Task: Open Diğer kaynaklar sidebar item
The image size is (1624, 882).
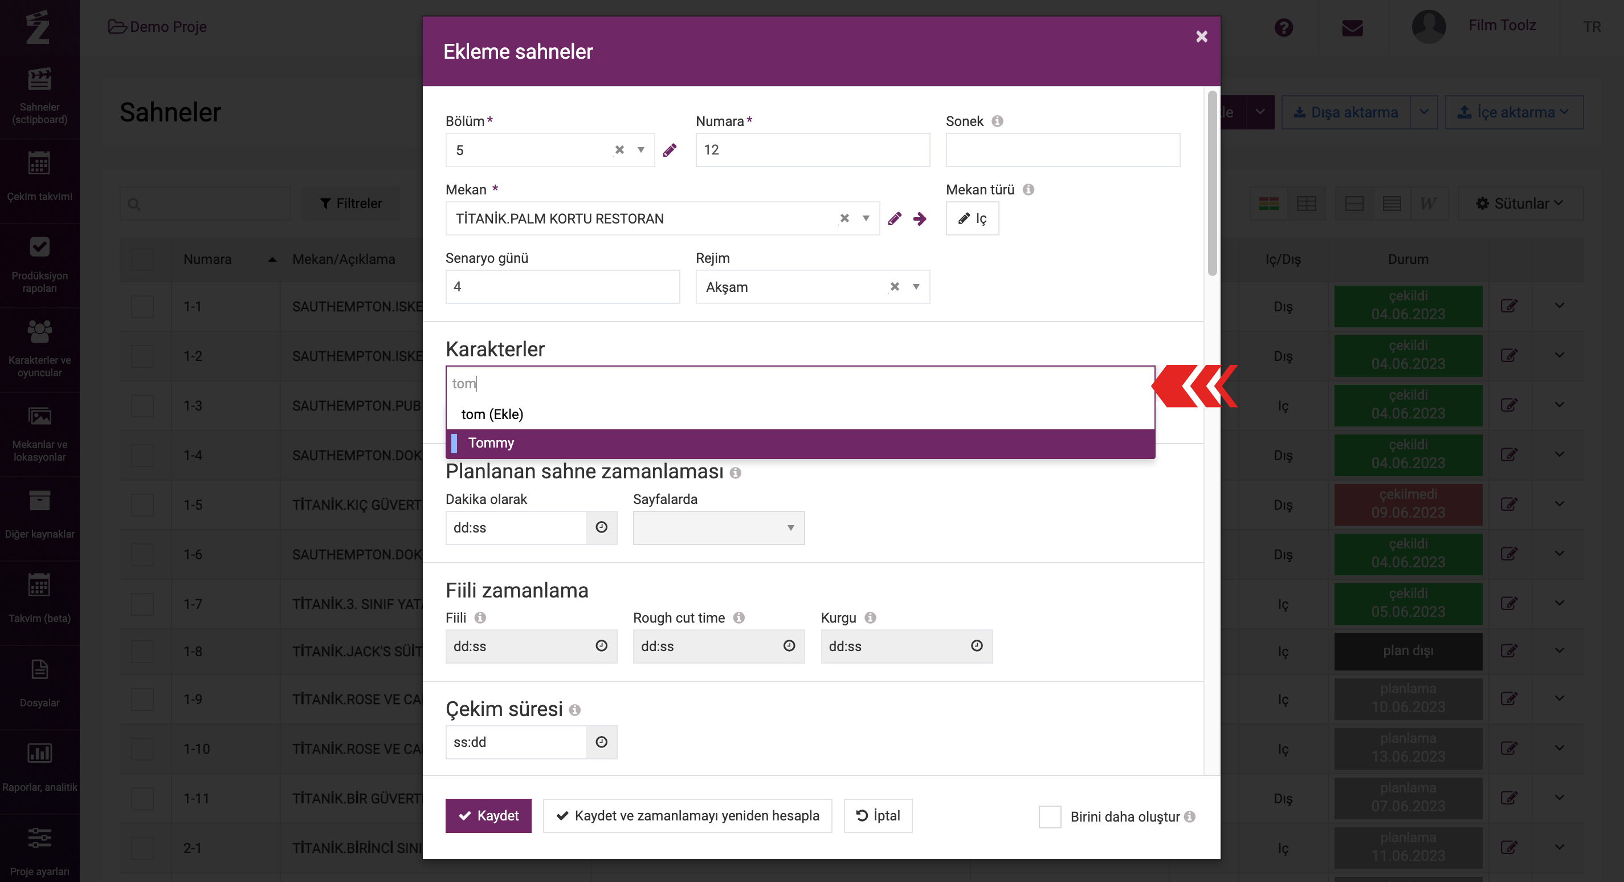Action: (40, 515)
